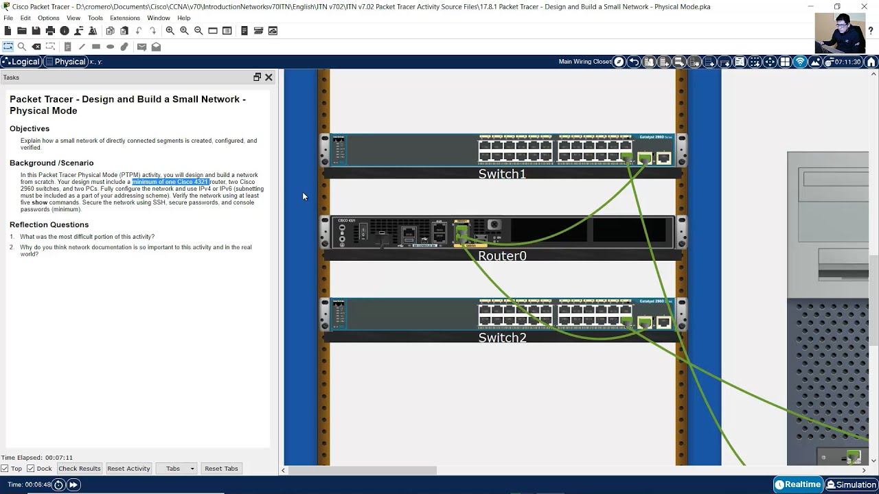
Task: Open the Tools menu
Action: (x=95, y=18)
